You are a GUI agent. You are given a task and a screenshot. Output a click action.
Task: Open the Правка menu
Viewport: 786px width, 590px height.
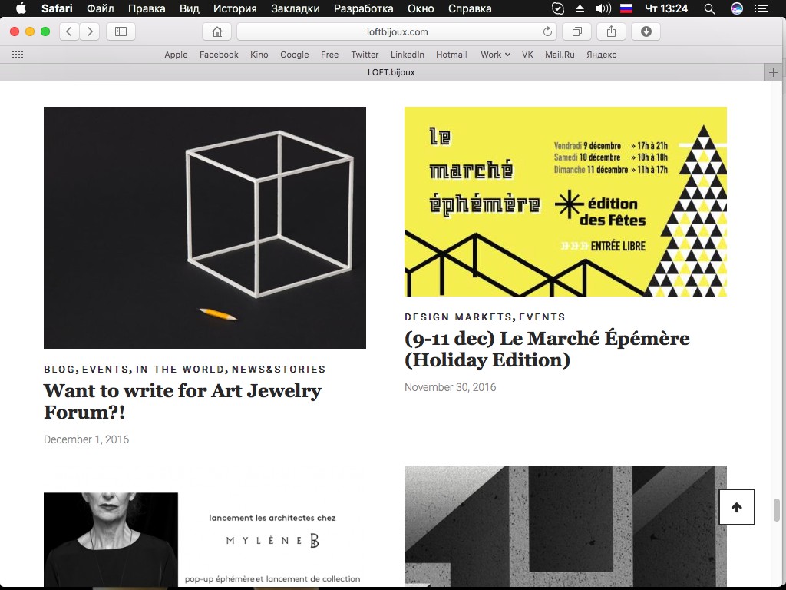pyautogui.click(x=147, y=8)
